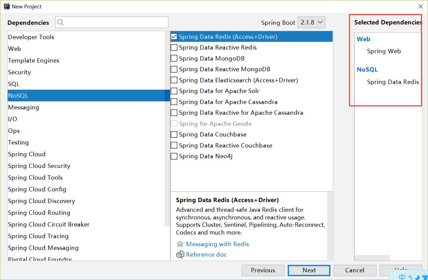Select the SQL category
This screenshot has height=280, width=428.
86,84
